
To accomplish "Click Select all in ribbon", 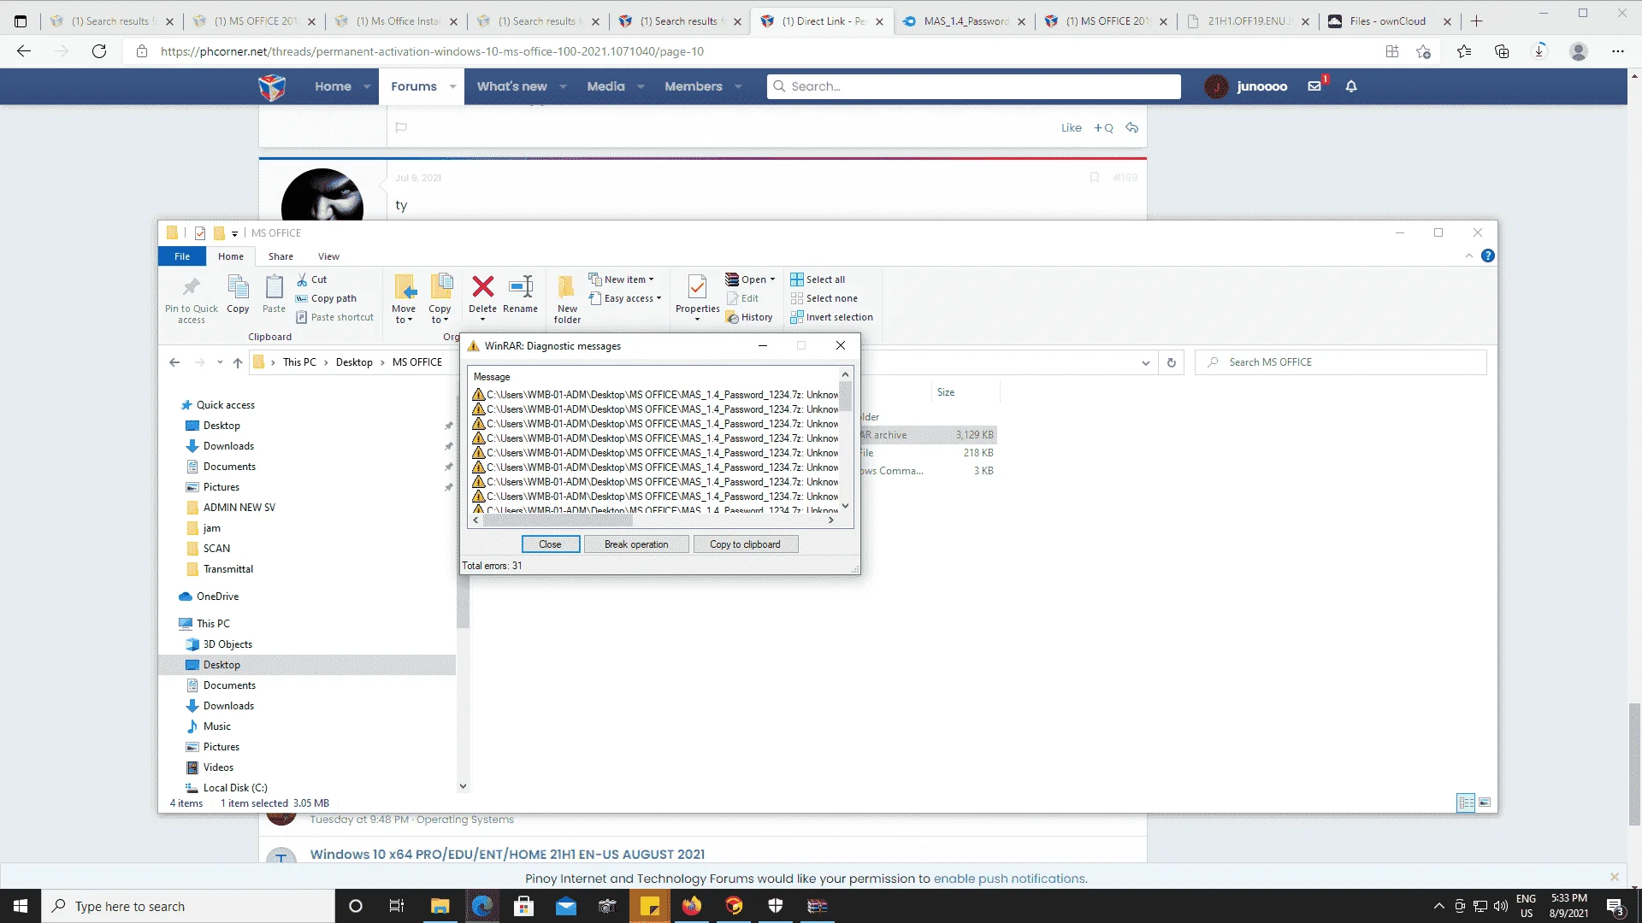I will click(818, 279).
